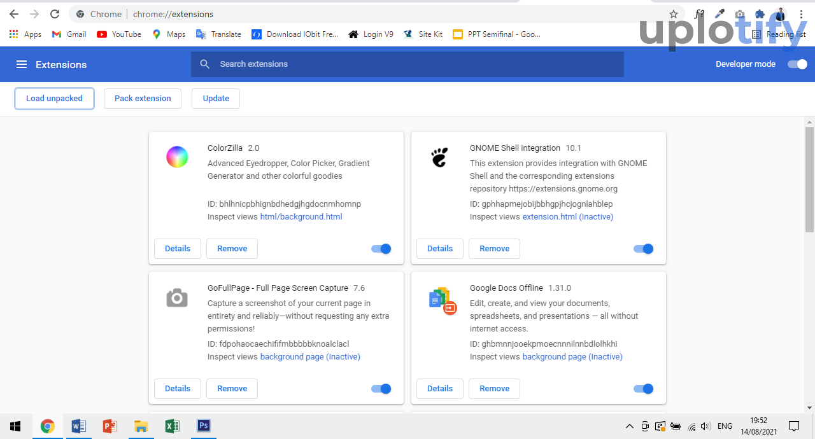Bookmark this page with star icon
815x439 pixels.
674,14
